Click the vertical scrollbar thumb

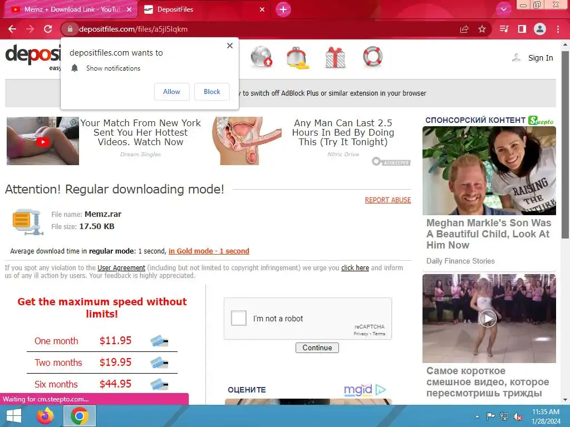(565, 145)
